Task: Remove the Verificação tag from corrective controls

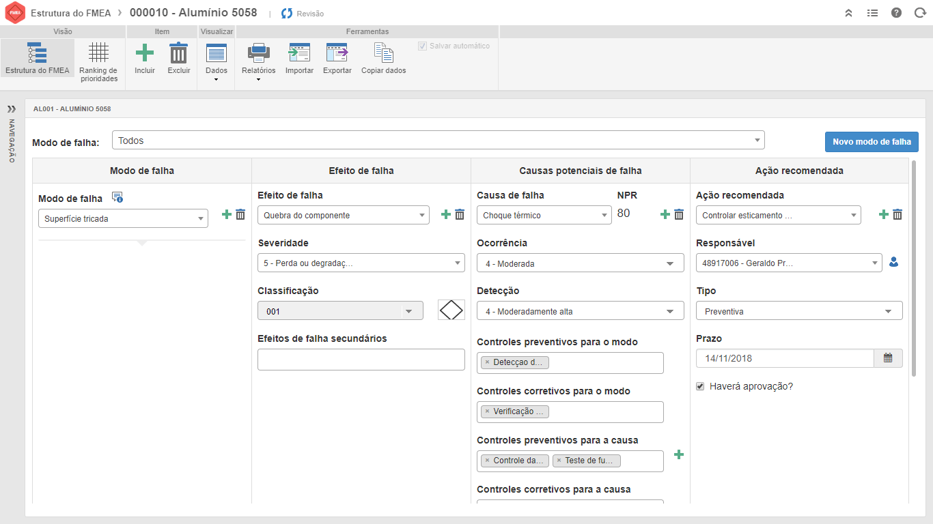Action: point(487,411)
